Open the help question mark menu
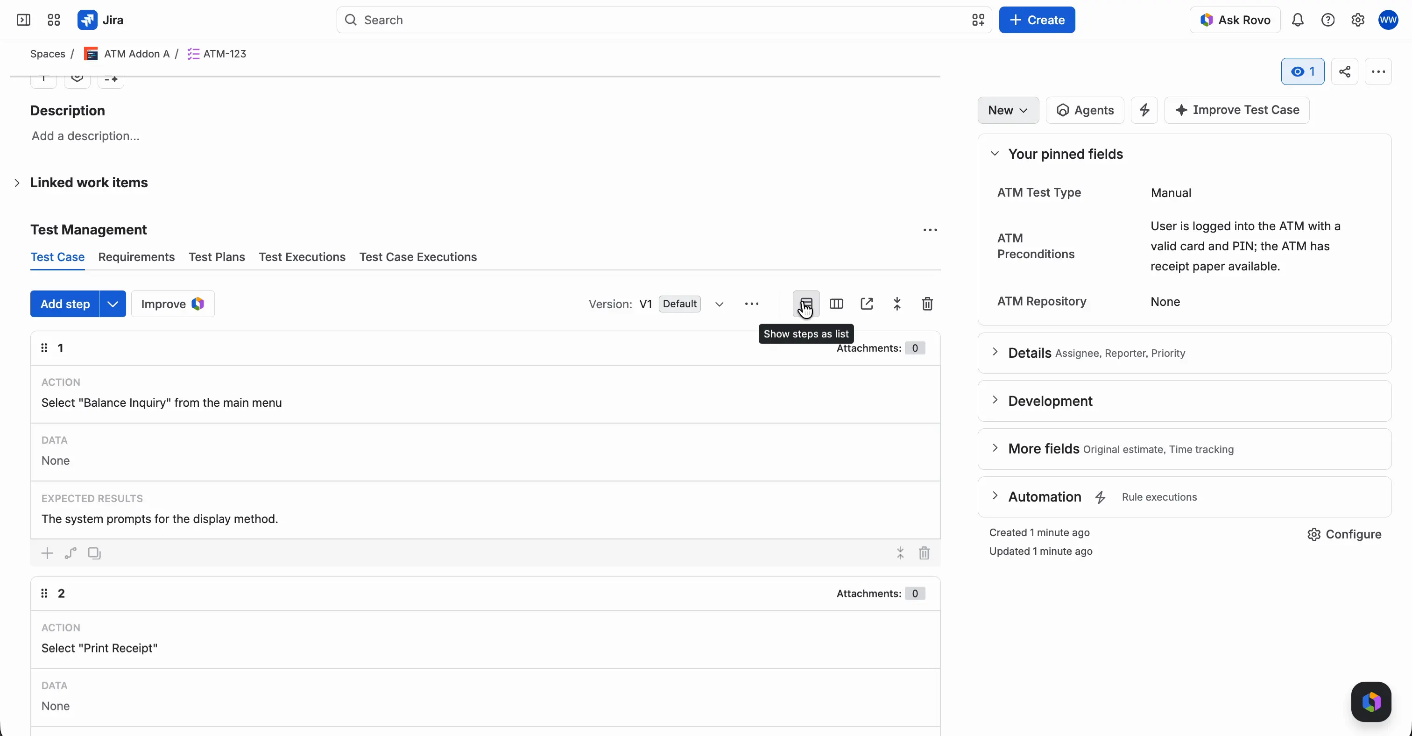Screen dimensions: 1412x736 point(1327,20)
